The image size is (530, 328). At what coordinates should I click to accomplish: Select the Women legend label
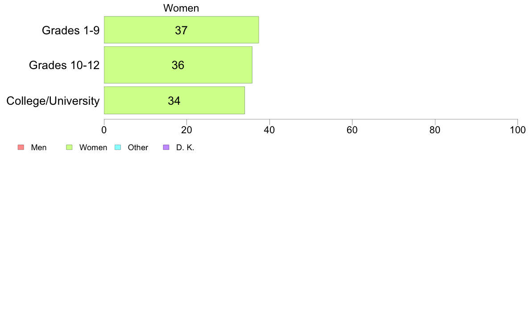point(93,148)
